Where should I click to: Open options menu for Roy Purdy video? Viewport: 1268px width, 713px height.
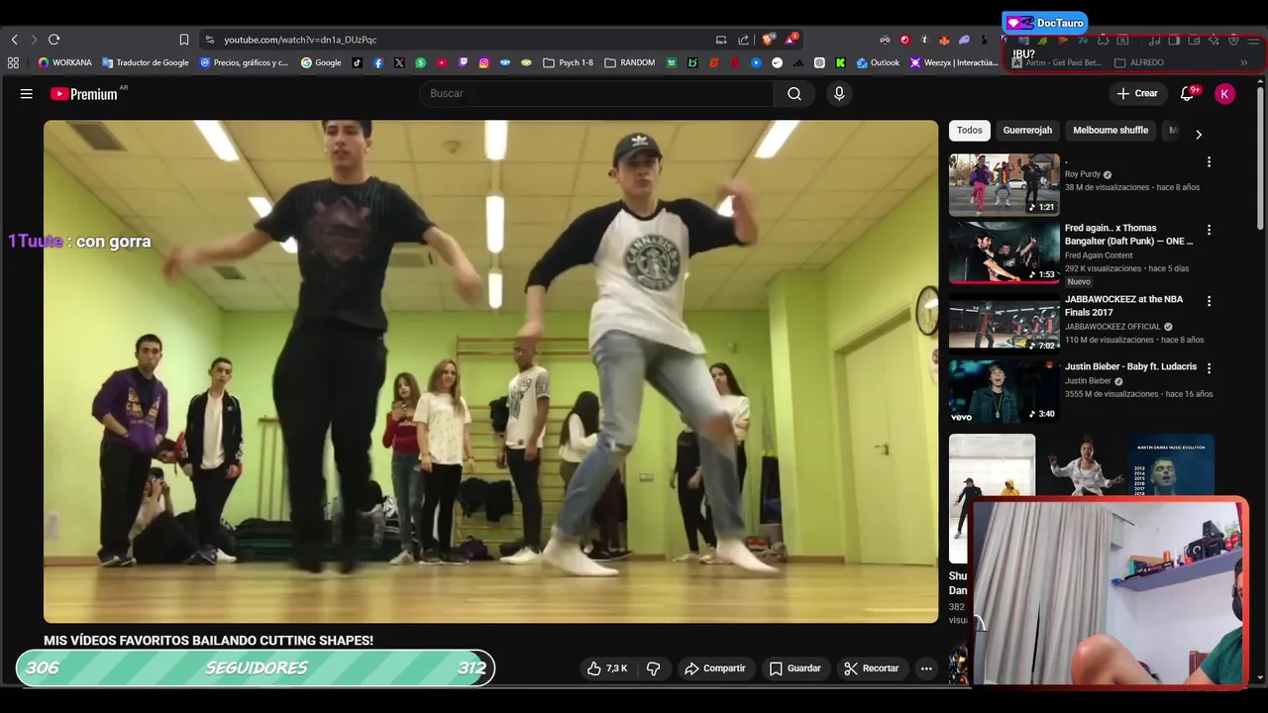(x=1209, y=161)
